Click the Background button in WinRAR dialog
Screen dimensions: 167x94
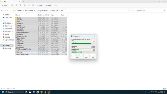pyautogui.click(x=77, y=55)
